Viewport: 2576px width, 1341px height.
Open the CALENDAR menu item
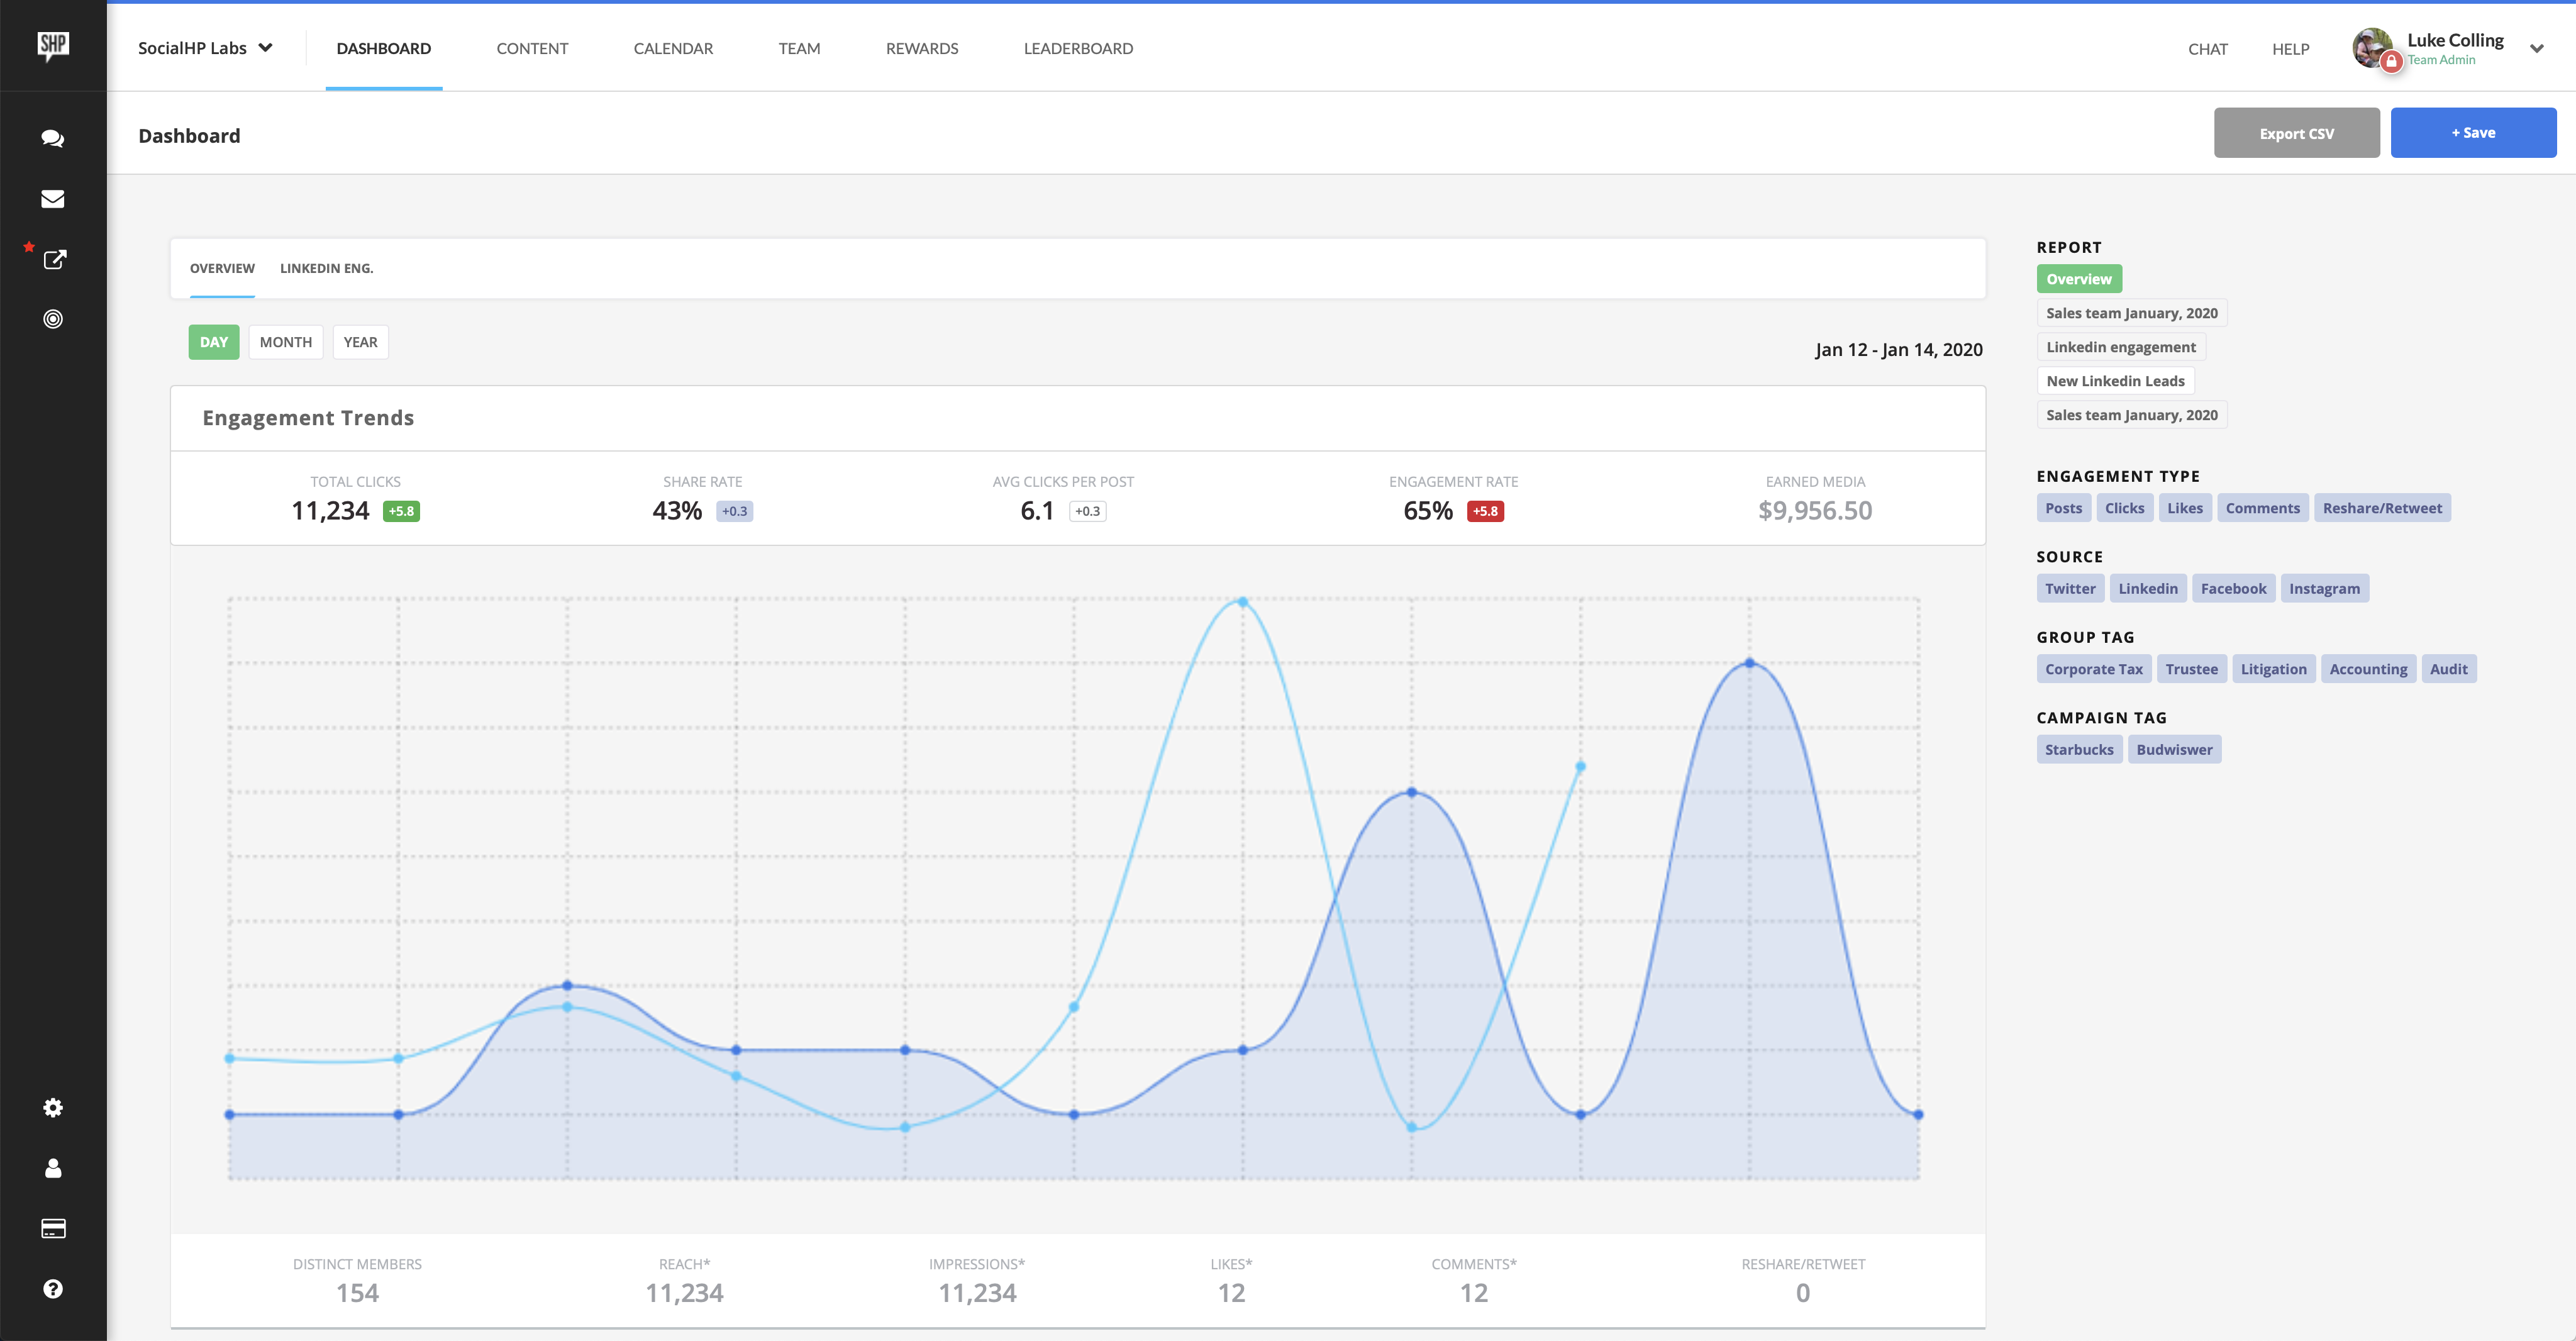pyautogui.click(x=673, y=48)
